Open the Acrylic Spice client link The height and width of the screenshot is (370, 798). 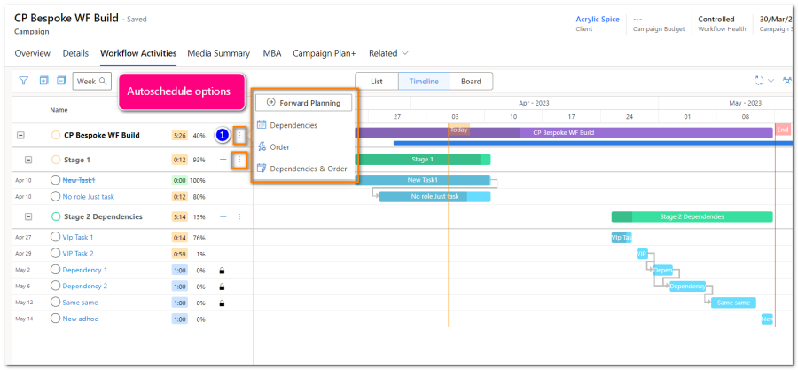click(x=598, y=19)
